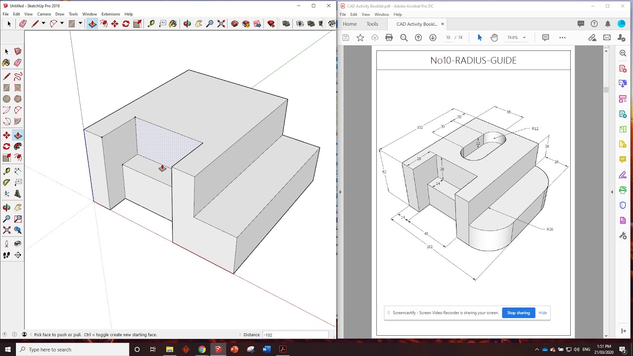Image resolution: width=633 pixels, height=356 pixels.
Task: Choose the Walk footprints tool
Action: [x=6, y=255]
